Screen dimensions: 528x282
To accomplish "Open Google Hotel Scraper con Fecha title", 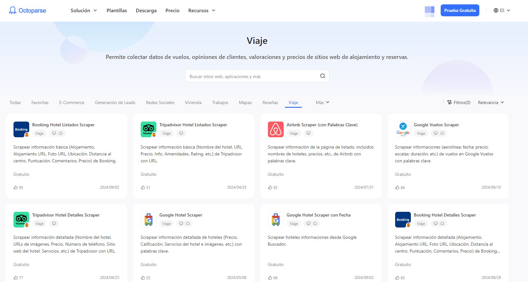I will click(318, 215).
